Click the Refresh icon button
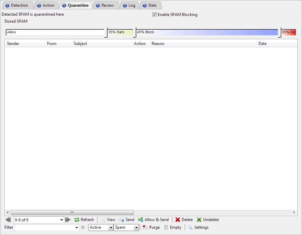302x235 pixels. pyautogui.click(x=77, y=220)
